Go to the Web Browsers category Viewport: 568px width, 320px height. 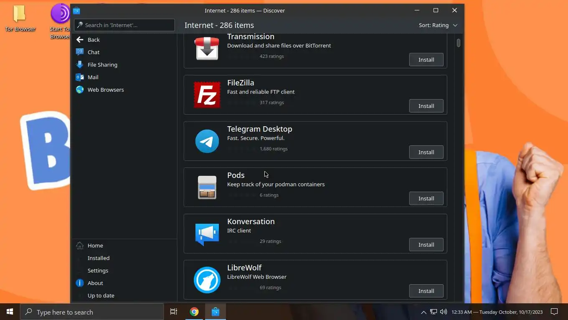click(x=106, y=90)
